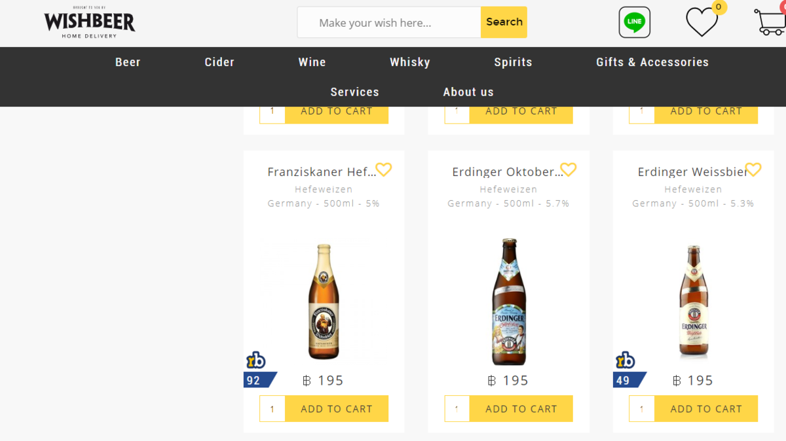Open the shopping cart icon
Image resolution: width=786 pixels, height=441 pixels.
[770, 22]
